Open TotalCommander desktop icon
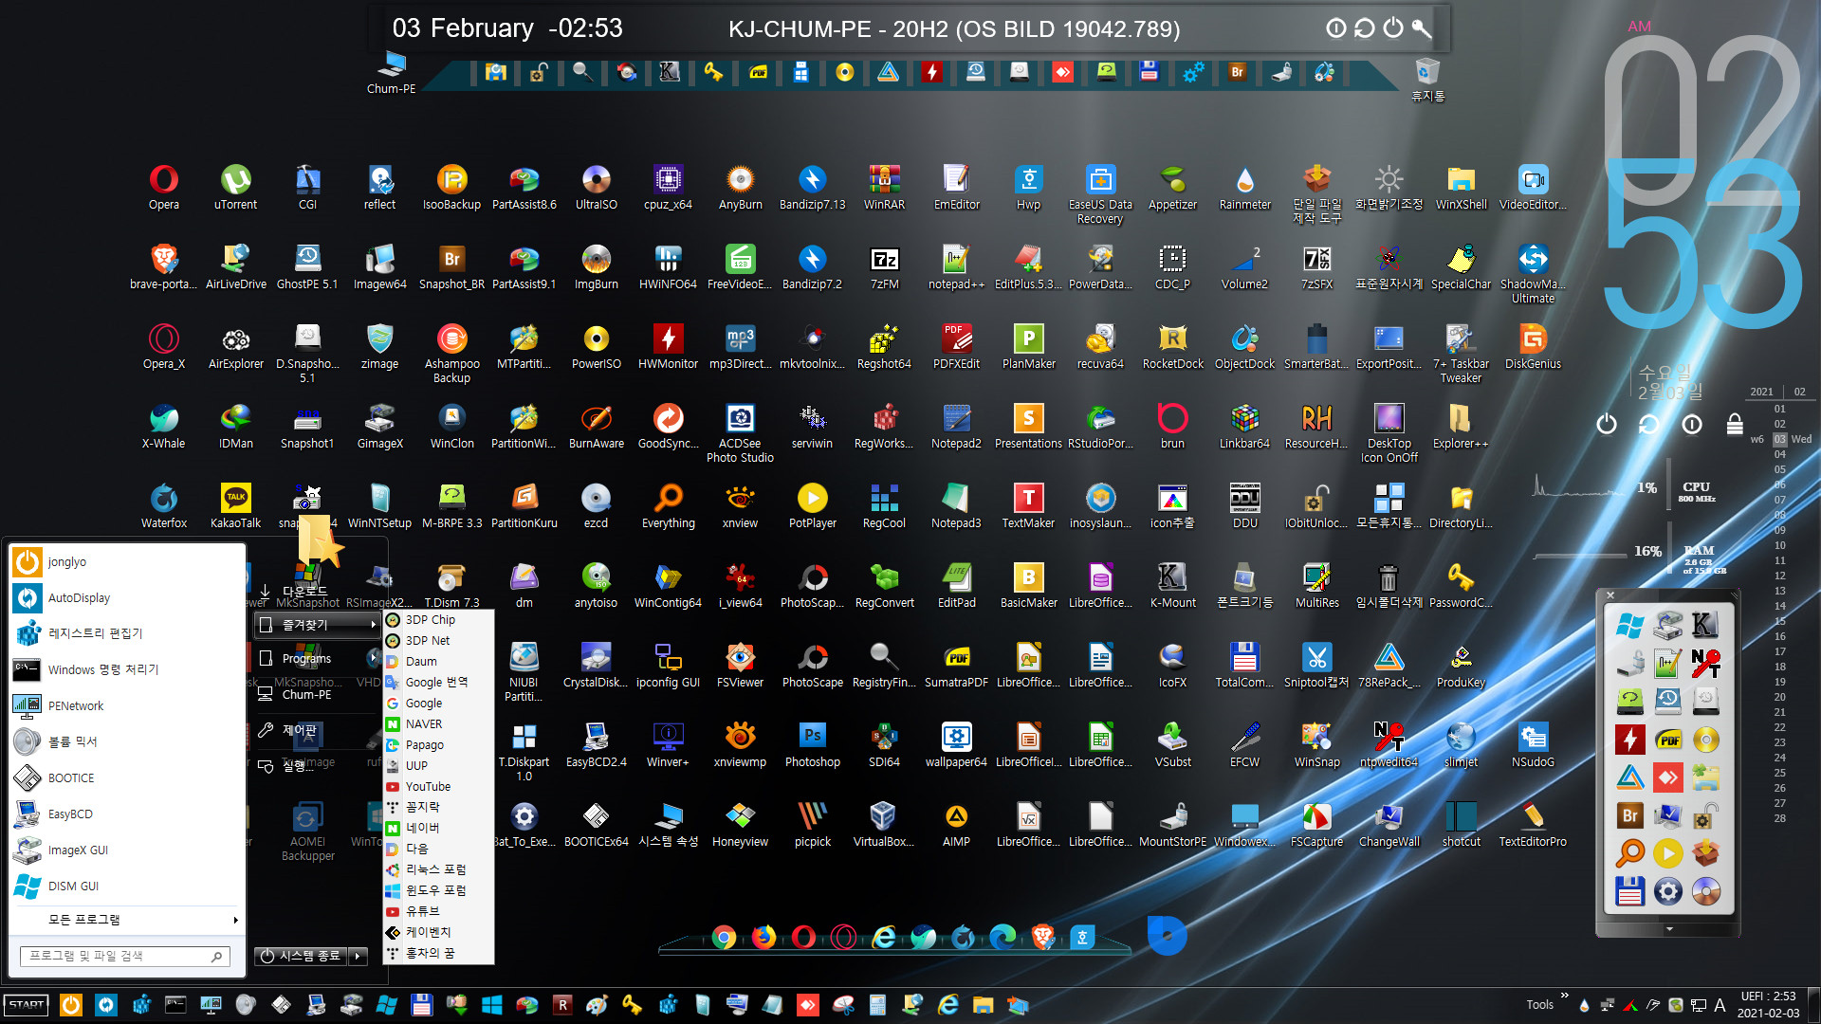 (1244, 665)
